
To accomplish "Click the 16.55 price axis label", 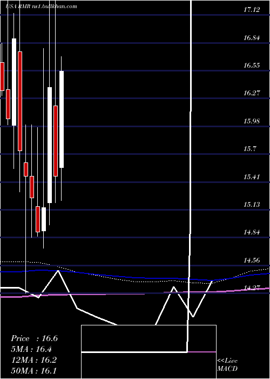I will tap(252, 66).
